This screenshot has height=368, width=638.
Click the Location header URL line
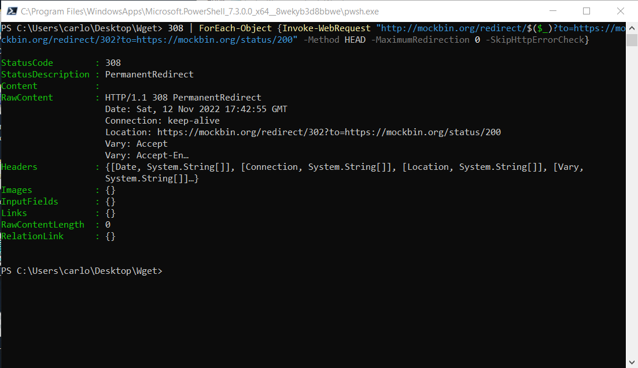click(x=303, y=132)
